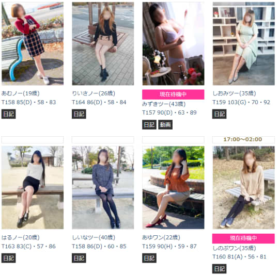Open the 日記 badge under しいなツー
This screenshot has height=275, width=279.
click(x=79, y=258)
